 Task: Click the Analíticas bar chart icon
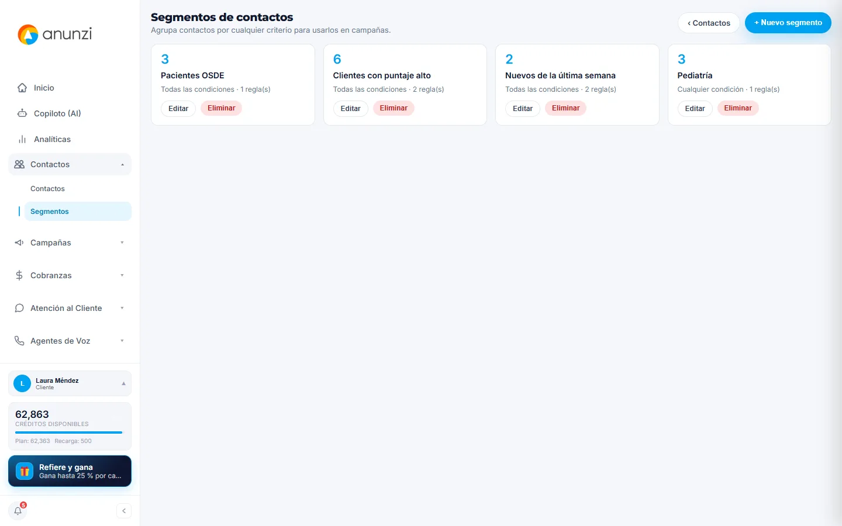22,139
